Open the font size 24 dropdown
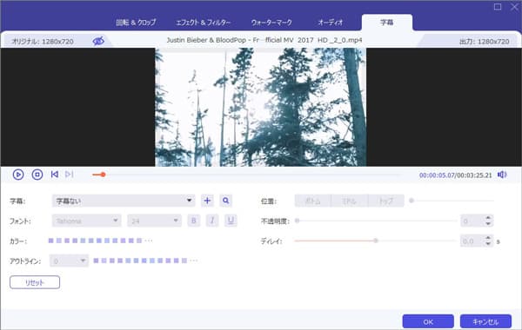The height and width of the screenshot is (330, 522). [155, 221]
